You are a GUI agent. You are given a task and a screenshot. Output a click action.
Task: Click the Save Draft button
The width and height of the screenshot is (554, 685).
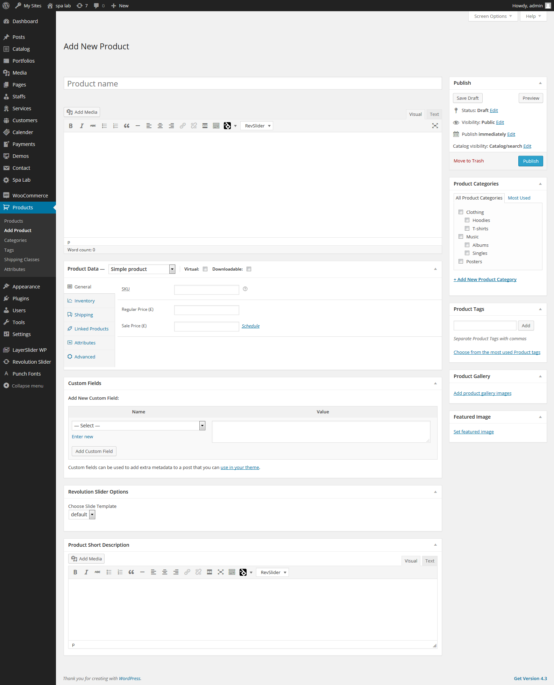point(468,98)
